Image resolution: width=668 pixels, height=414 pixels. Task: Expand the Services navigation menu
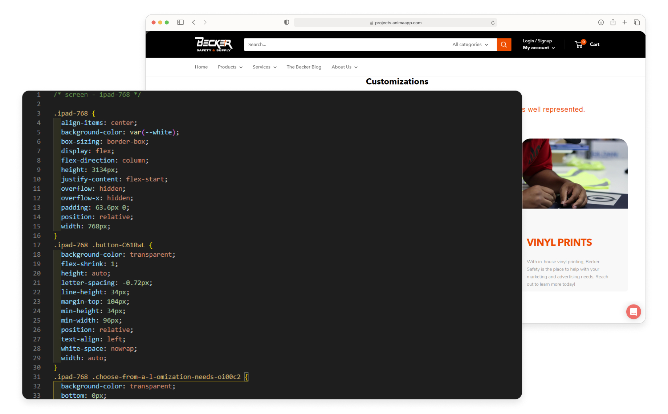coord(264,67)
